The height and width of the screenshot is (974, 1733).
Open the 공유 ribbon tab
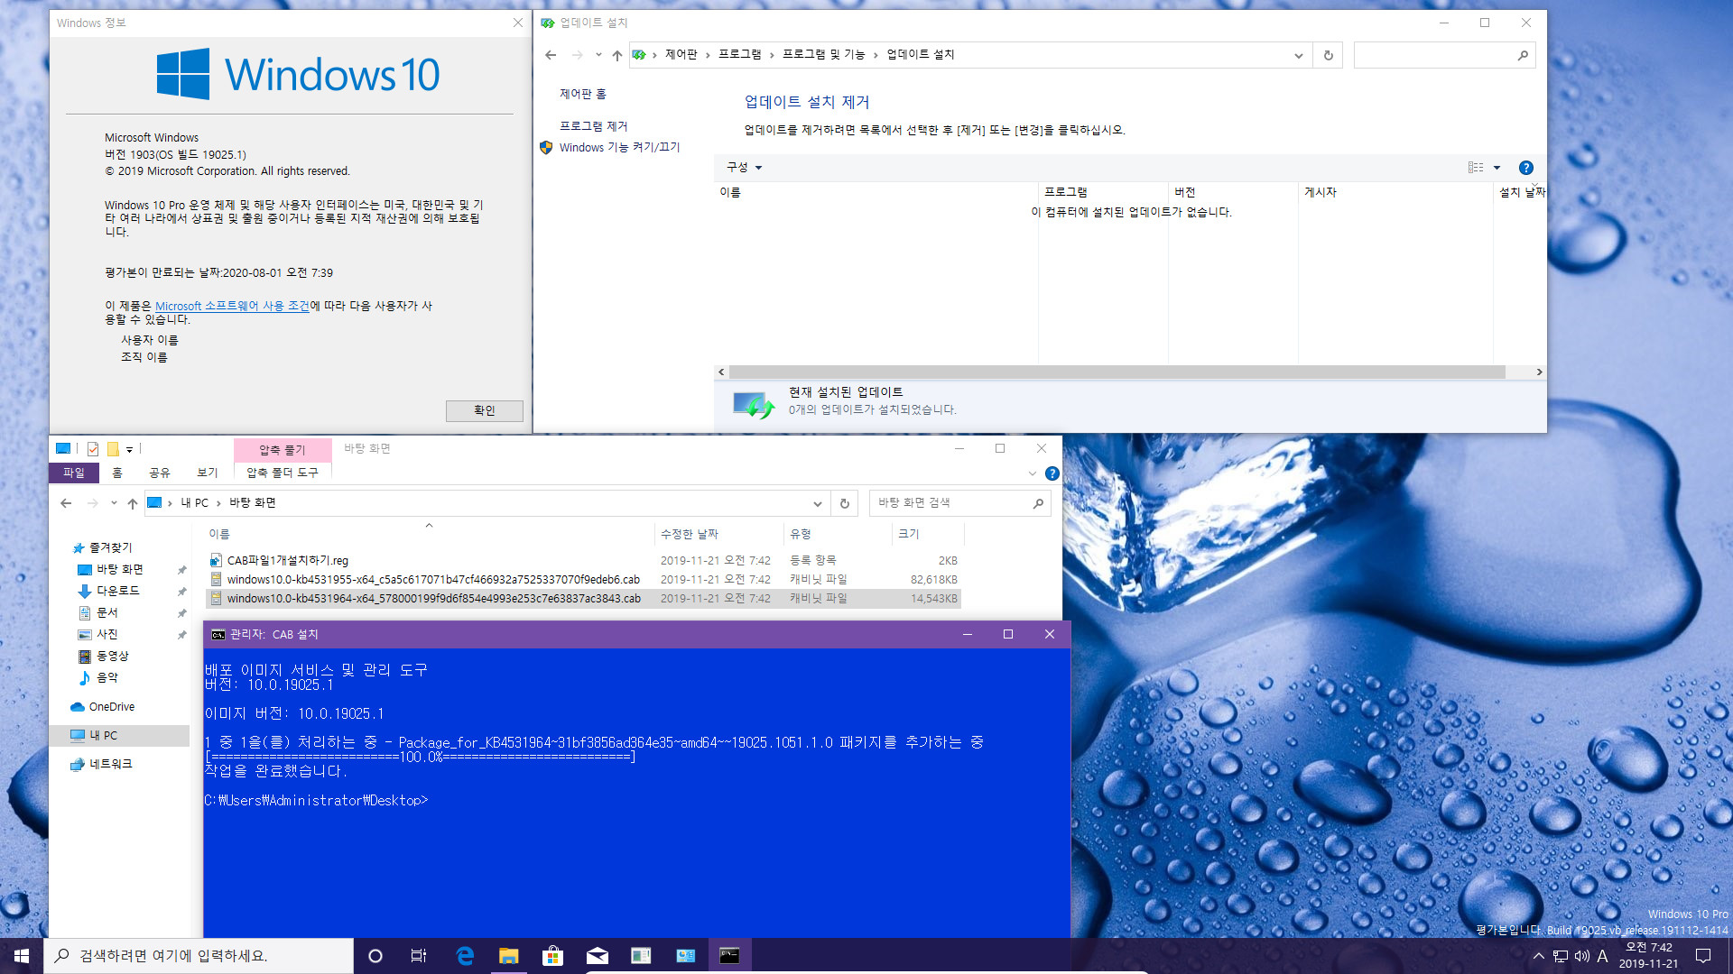tap(160, 473)
